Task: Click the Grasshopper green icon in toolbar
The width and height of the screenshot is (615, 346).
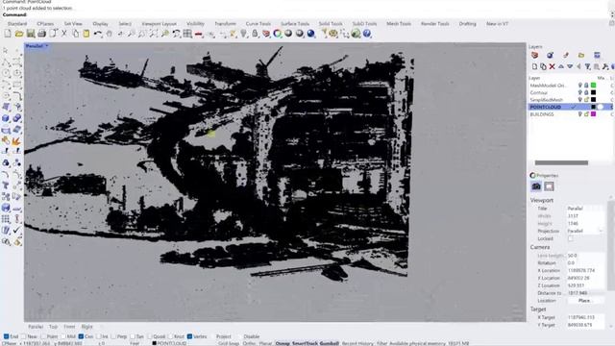Action: (356, 35)
